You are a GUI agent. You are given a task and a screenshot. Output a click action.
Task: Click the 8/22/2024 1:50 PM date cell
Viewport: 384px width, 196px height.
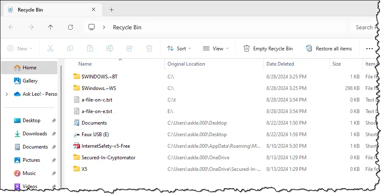tap(286, 123)
